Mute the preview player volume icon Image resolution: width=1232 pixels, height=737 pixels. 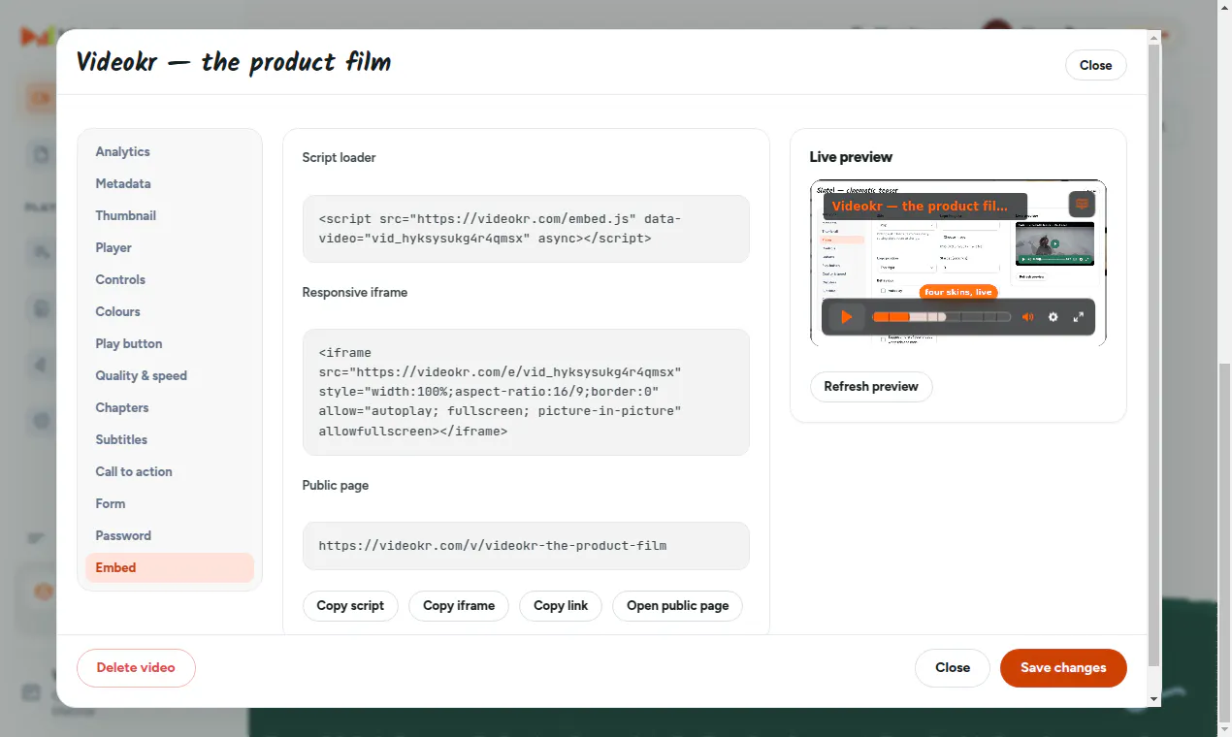coord(1027,317)
